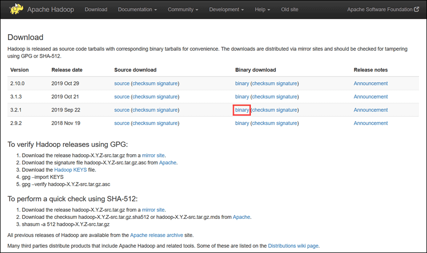Open source checksum for version 2.10.0
The height and width of the screenshot is (253, 427).
click(144, 84)
